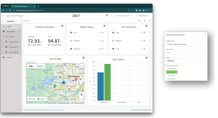Close the Edit Cellular Utilization dialog
Viewport: 218px width, 118px height.
(205, 35)
